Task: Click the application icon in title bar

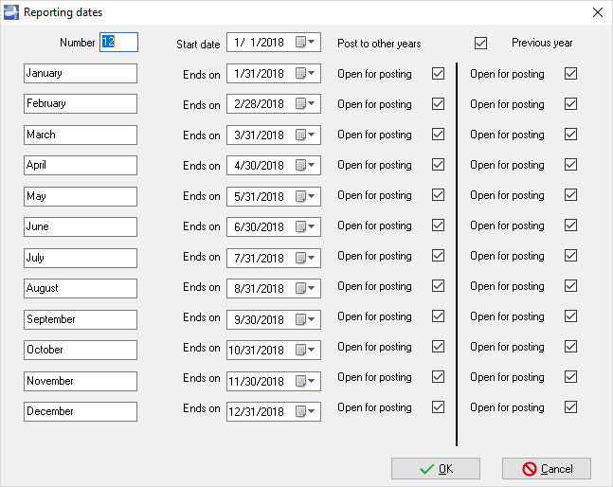Action: 10,12
